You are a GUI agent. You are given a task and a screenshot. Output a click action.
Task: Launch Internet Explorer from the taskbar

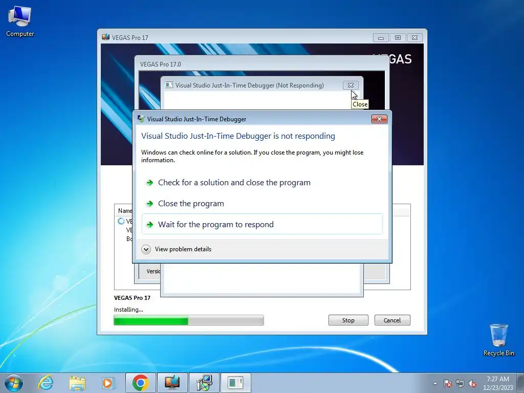point(46,383)
